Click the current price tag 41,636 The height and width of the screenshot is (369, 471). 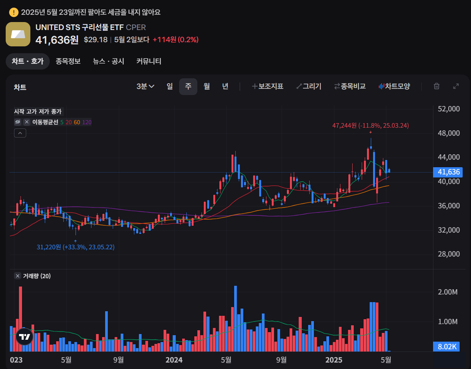point(449,172)
